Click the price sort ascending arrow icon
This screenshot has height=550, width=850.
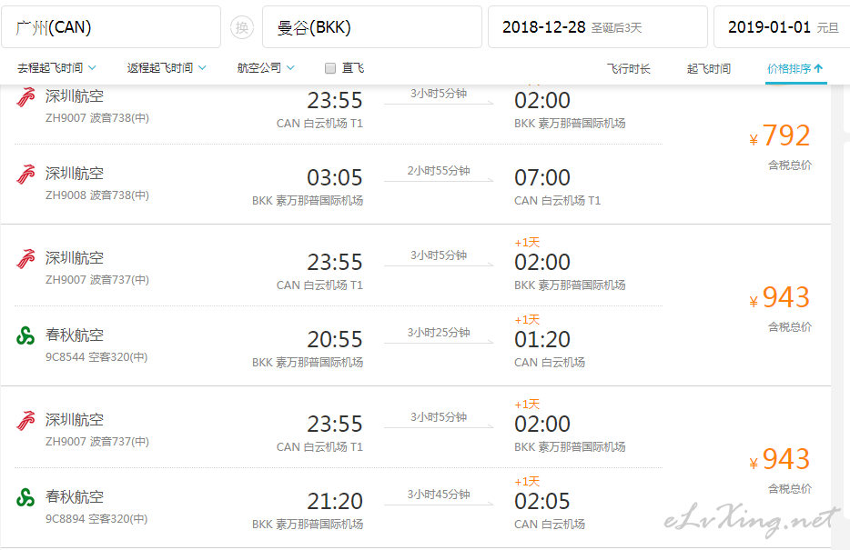click(x=818, y=68)
